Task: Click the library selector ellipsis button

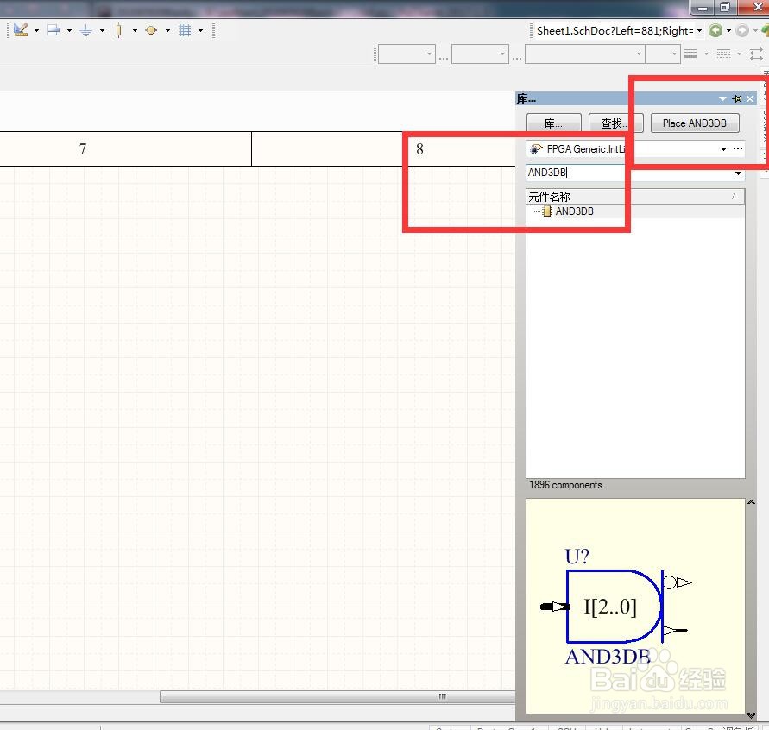Action: click(738, 148)
